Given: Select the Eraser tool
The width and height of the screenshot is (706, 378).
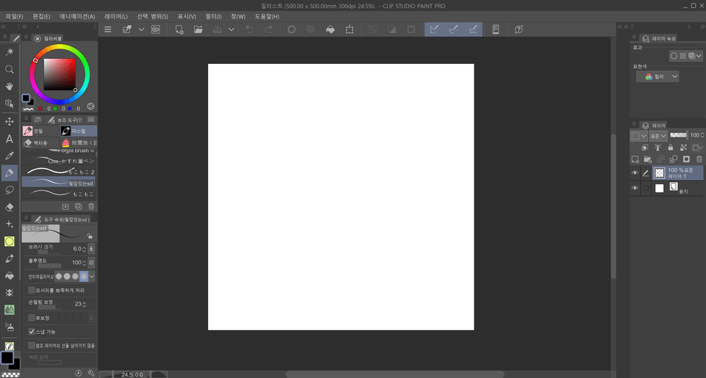Looking at the screenshot, I should (9, 207).
